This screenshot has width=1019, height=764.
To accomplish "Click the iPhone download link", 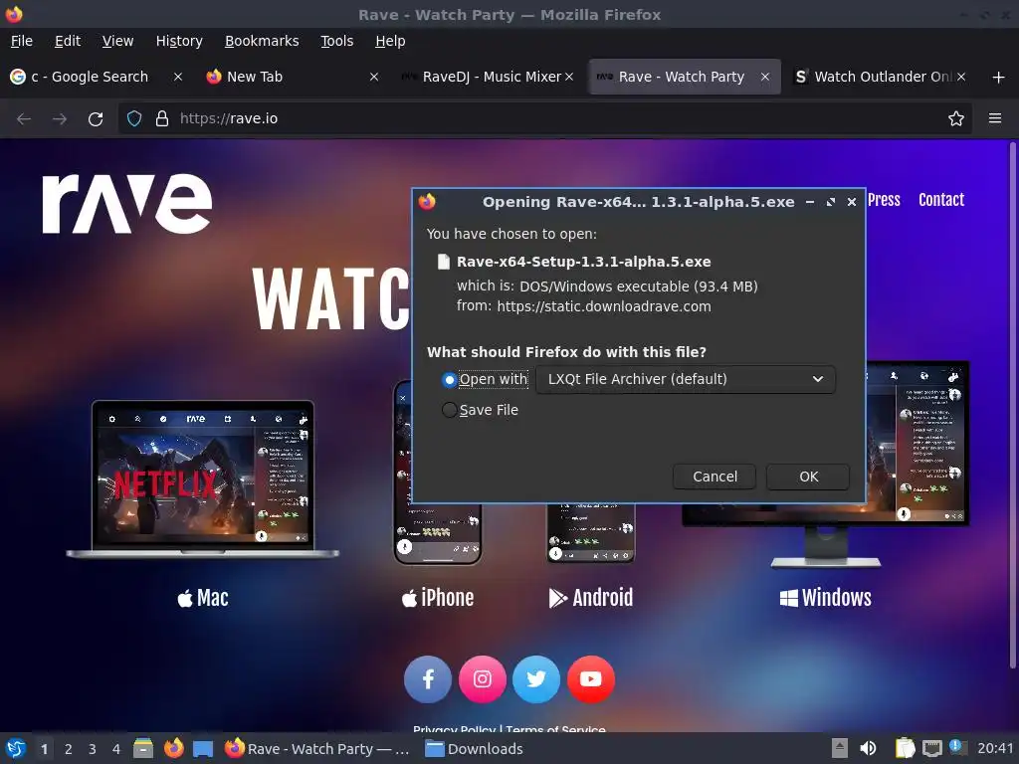I will [438, 598].
